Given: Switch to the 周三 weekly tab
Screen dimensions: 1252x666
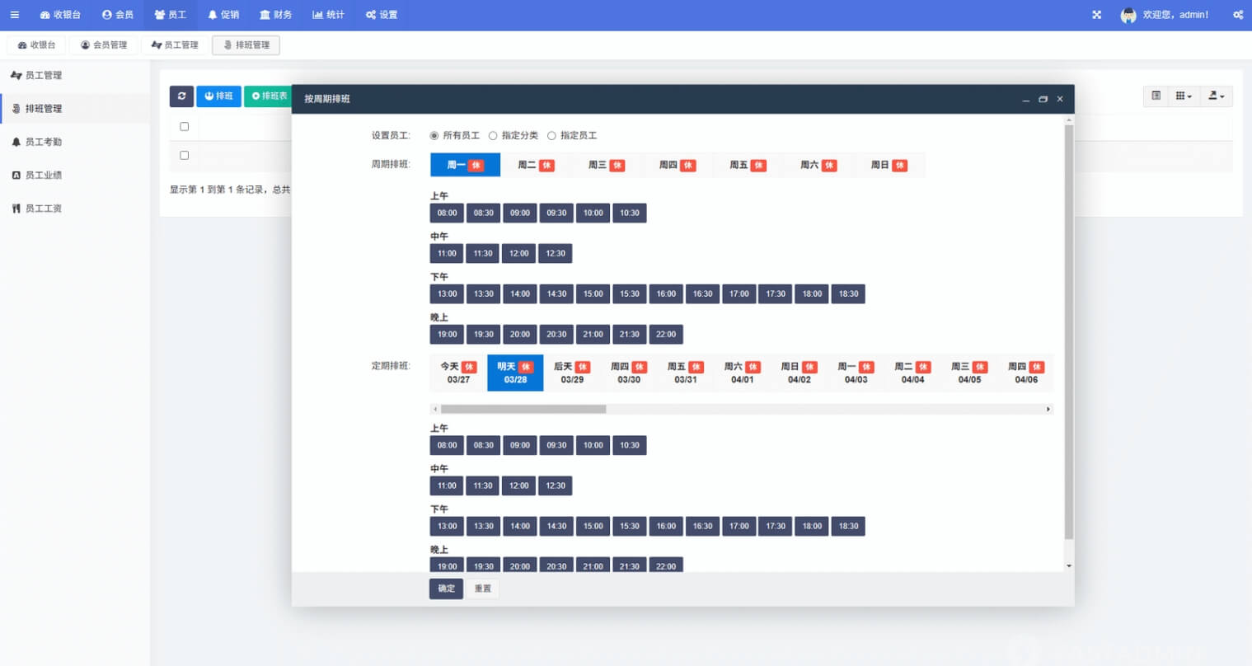Looking at the screenshot, I should (x=606, y=165).
